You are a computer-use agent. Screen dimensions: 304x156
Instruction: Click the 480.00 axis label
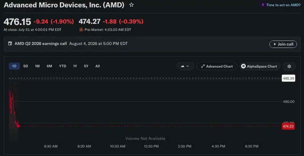tap(288, 101)
